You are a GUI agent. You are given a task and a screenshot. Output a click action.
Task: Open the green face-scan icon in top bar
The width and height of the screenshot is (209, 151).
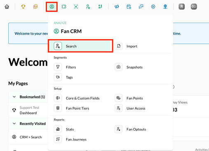(76, 7)
